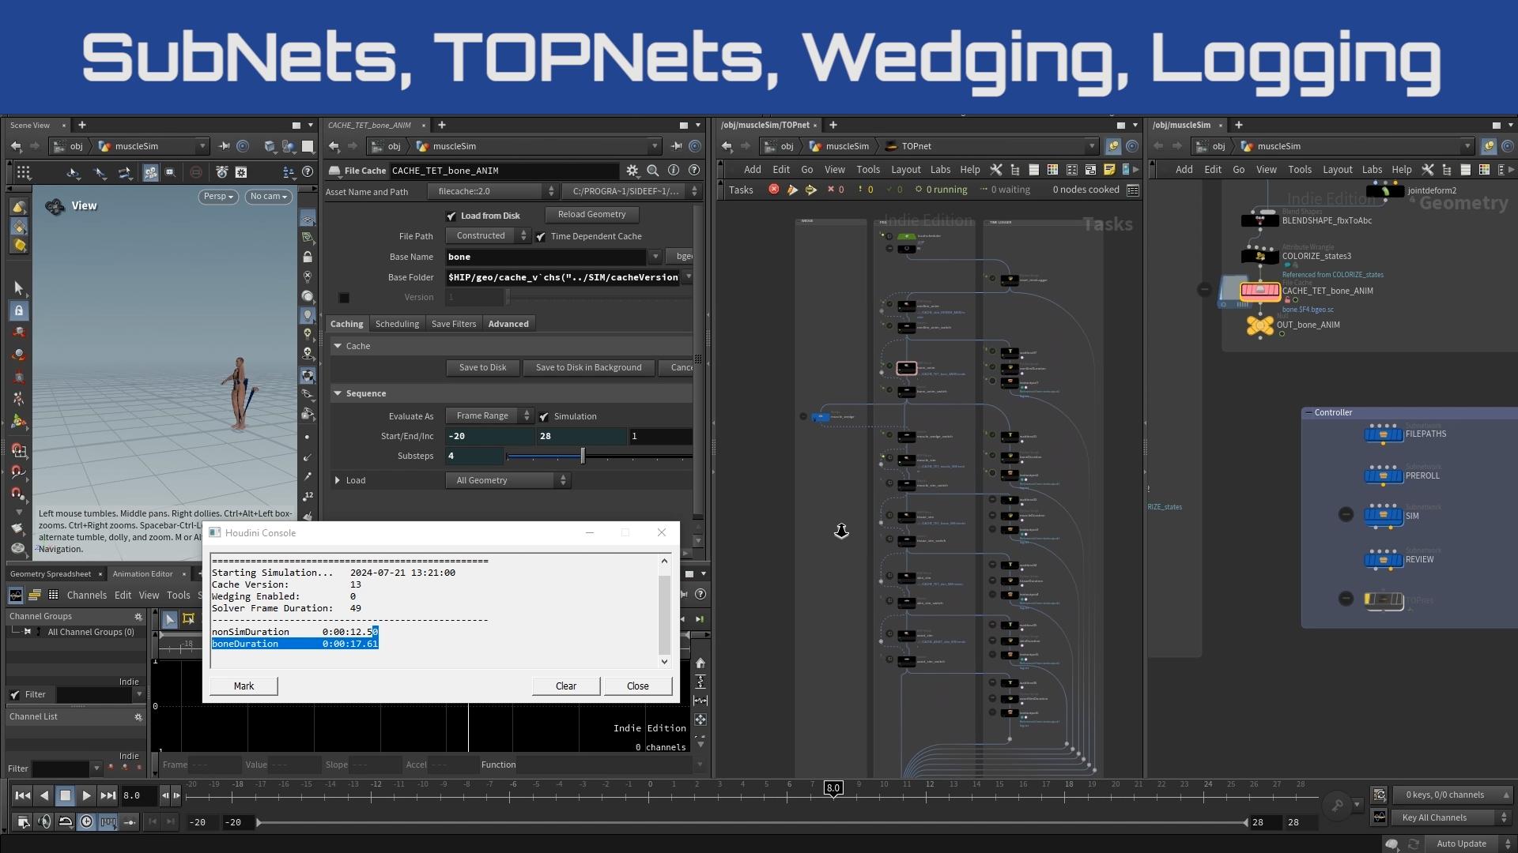Click the network tools wrench icon in TOPnet pane
1518x853 pixels.
(996, 170)
